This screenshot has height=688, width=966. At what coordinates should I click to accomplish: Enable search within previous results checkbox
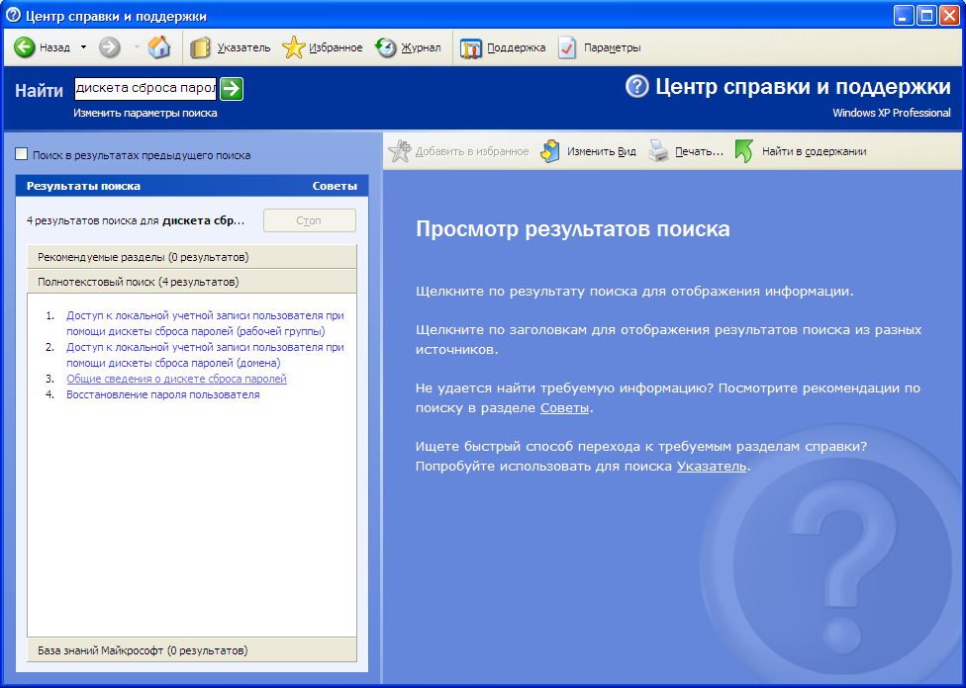tap(22, 154)
